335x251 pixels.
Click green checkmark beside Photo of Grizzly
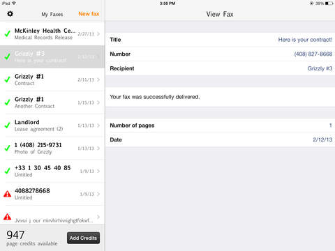(8, 148)
